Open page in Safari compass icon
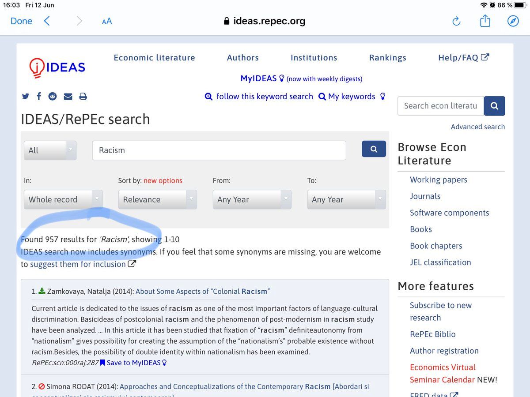This screenshot has height=397, width=530. (513, 21)
